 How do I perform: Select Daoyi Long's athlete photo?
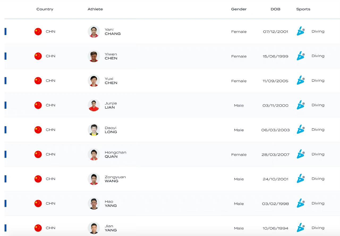[x=94, y=130]
